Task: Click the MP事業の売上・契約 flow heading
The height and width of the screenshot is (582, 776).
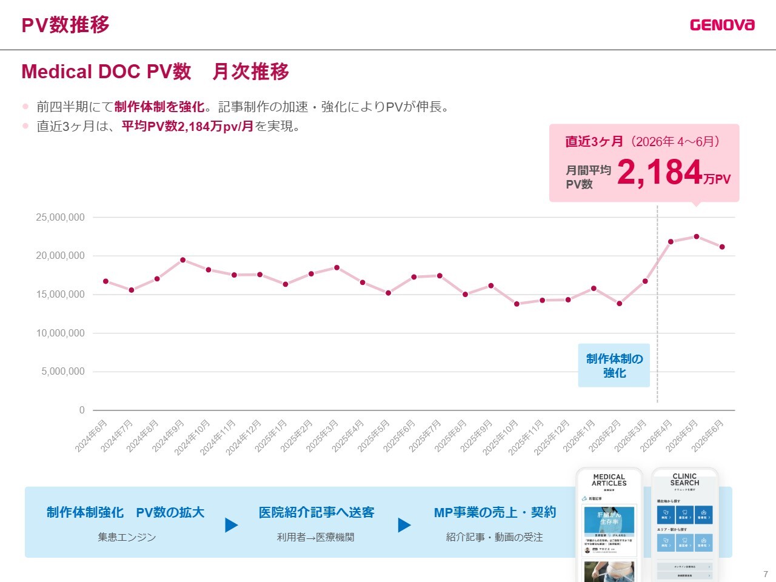Action: coord(495,512)
